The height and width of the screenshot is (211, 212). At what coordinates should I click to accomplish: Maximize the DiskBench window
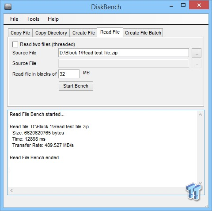[x=183, y=5]
